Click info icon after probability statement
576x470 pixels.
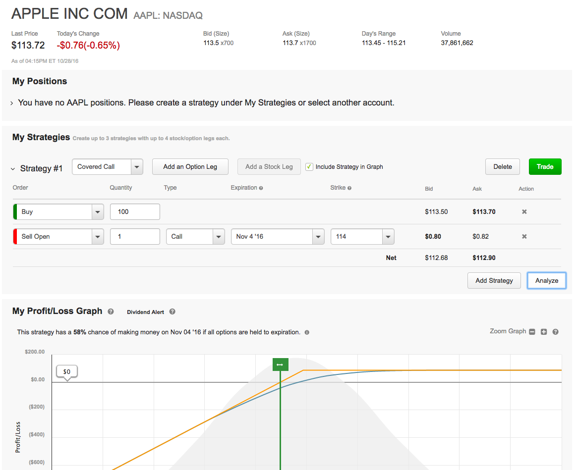tap(307, 332)
